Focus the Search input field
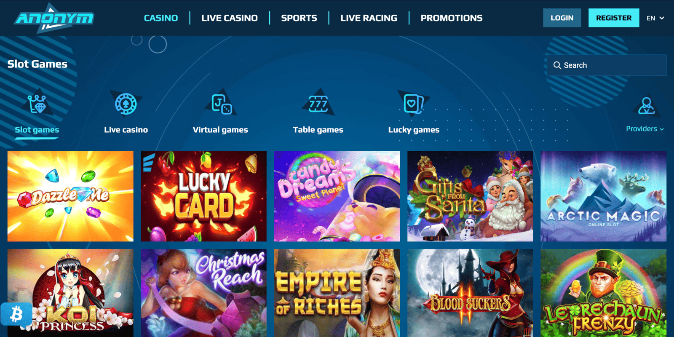This screenshot has height=337, width=674. coord(607,65)
